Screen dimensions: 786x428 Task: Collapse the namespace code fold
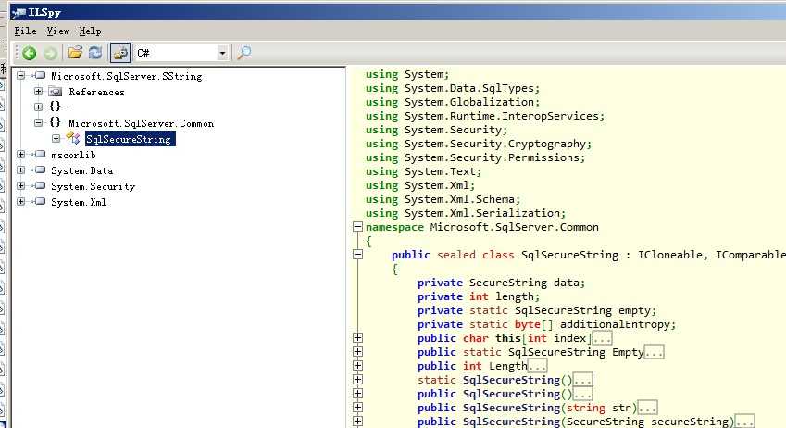357,227
